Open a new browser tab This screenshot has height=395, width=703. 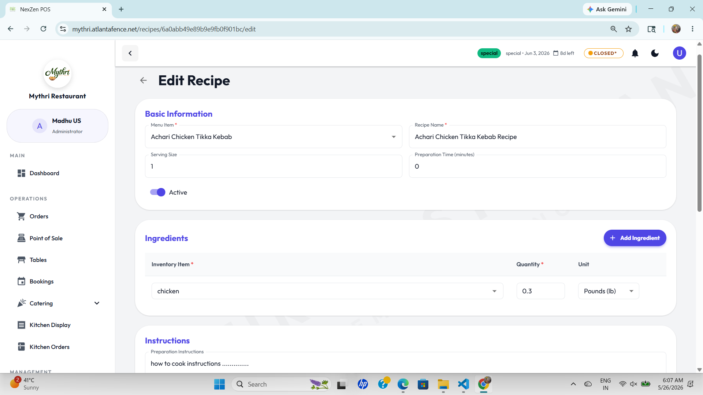[121, 9]
